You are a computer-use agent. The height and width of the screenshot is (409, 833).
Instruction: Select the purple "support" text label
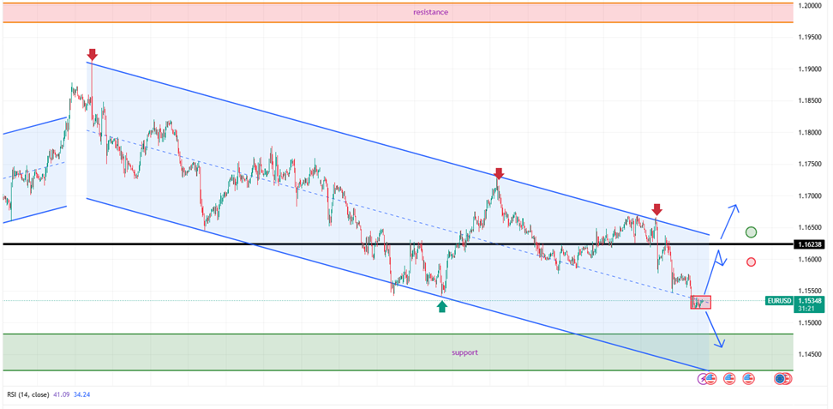point(464,352)
